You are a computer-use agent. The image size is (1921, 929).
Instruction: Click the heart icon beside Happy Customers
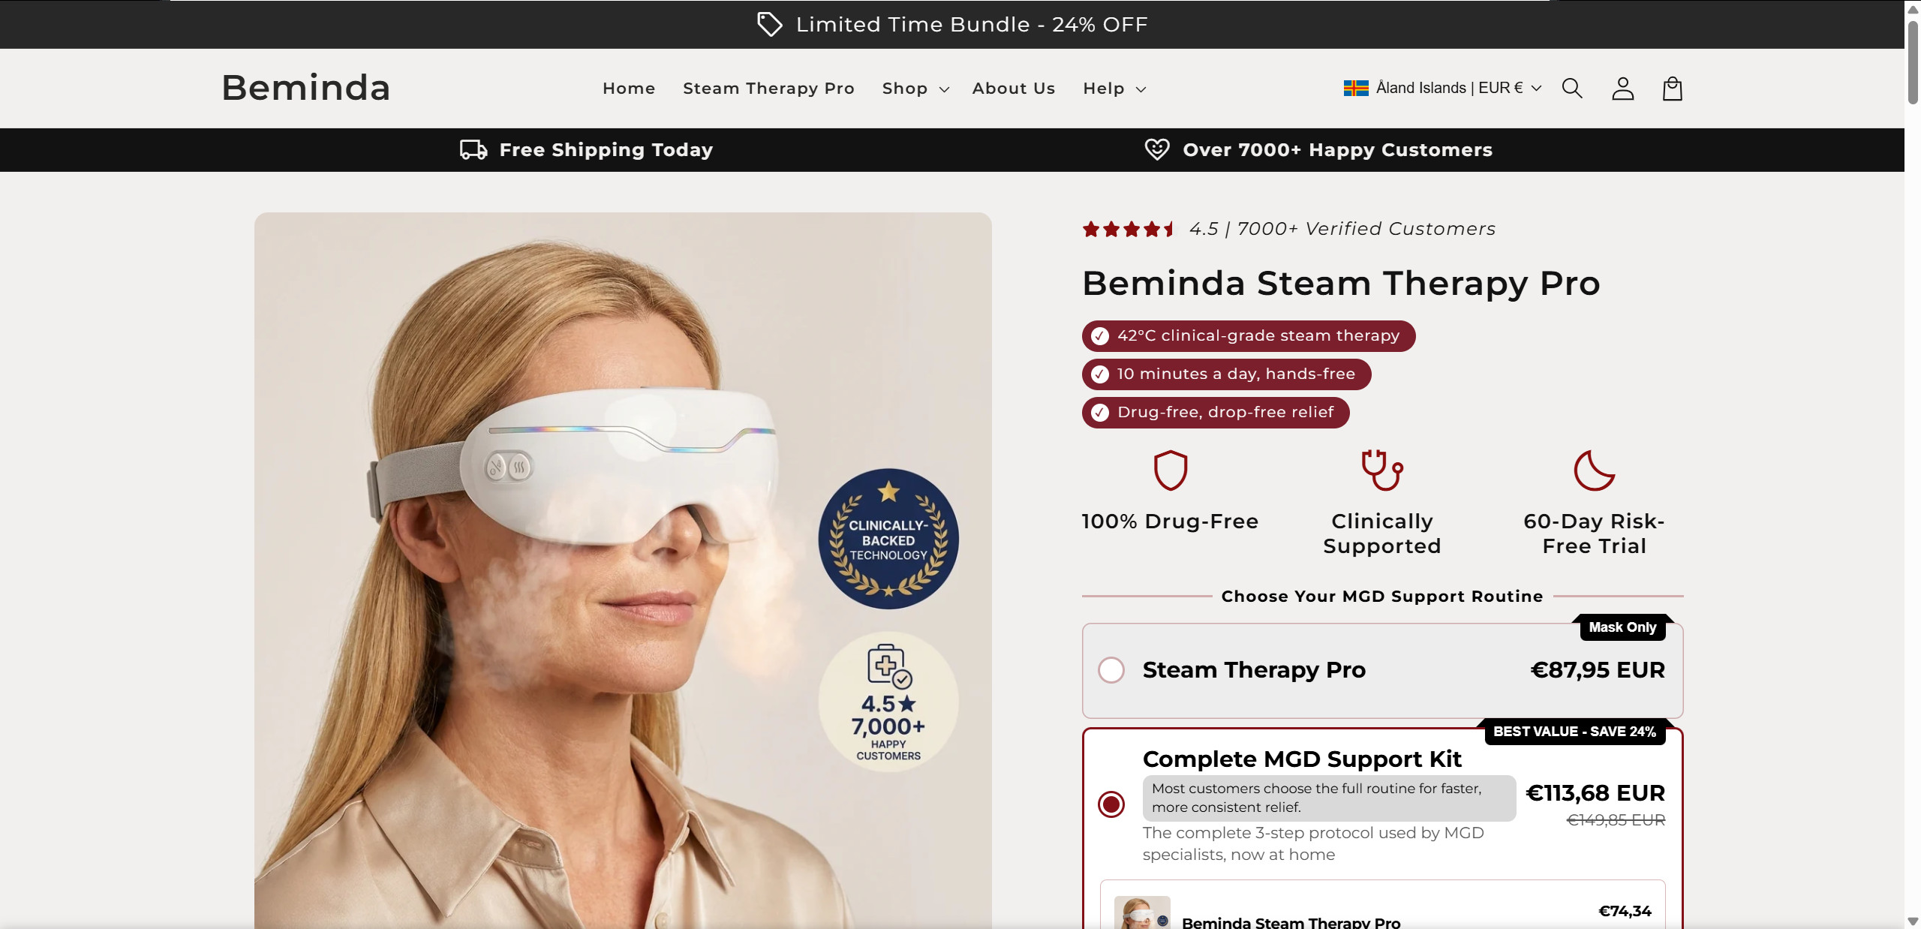point(1156,149)
